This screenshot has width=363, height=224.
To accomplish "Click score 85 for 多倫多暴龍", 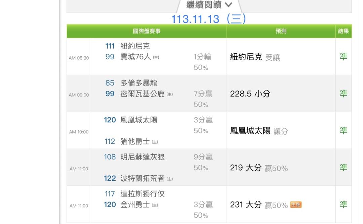I will tap(110, 83).
